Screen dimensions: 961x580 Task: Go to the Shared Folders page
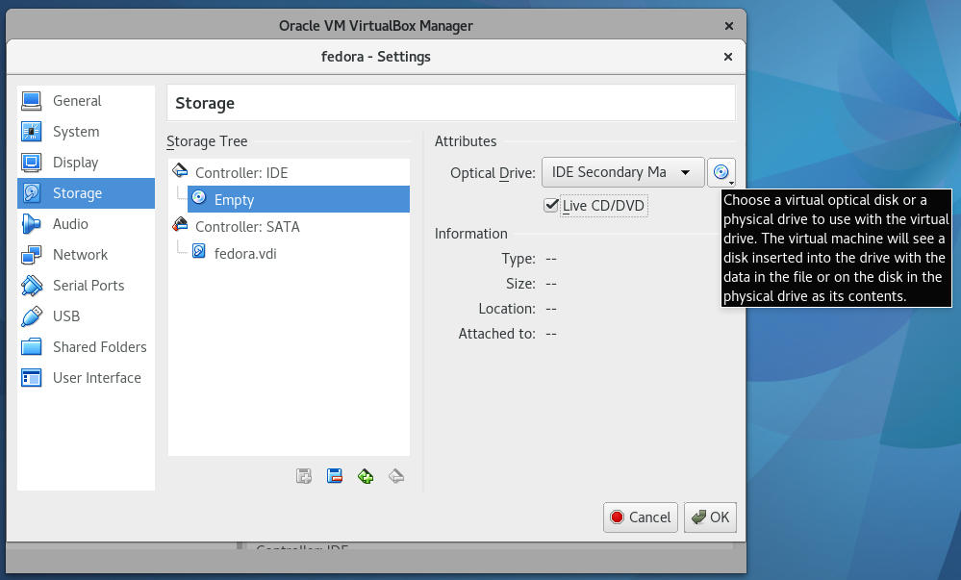pyautogui.click(x=86, y=347)
